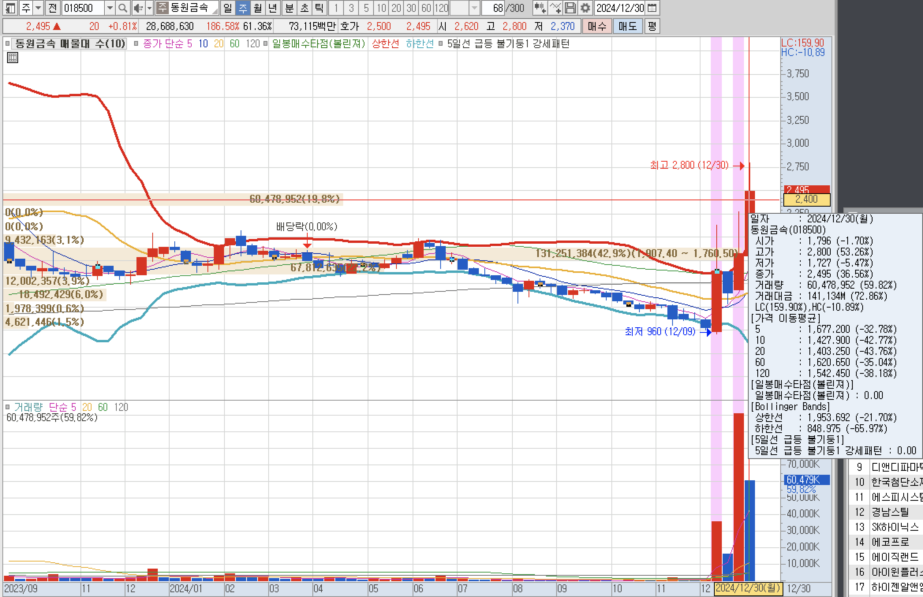Toggle the 동원금속 매물대 indicator square marker

coord(7,44)
